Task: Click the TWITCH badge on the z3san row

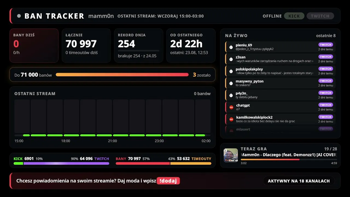Action: pos(326,57)
